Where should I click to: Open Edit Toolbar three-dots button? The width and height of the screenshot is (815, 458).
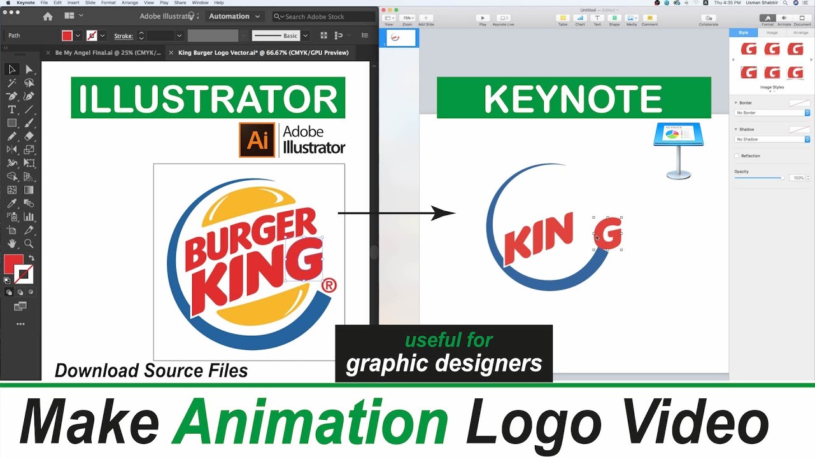pyautogui.click(x=20, y=324)
